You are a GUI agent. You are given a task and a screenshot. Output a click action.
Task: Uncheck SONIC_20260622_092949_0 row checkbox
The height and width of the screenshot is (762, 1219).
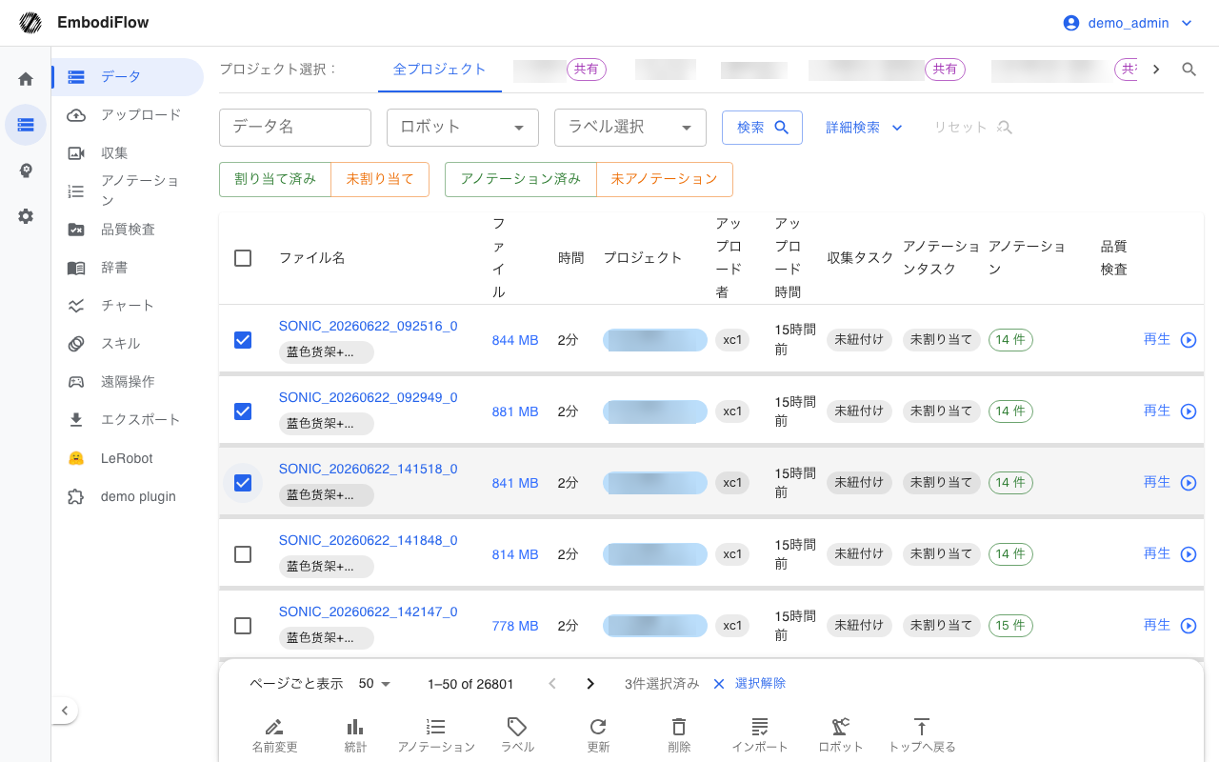coord(243,411)
